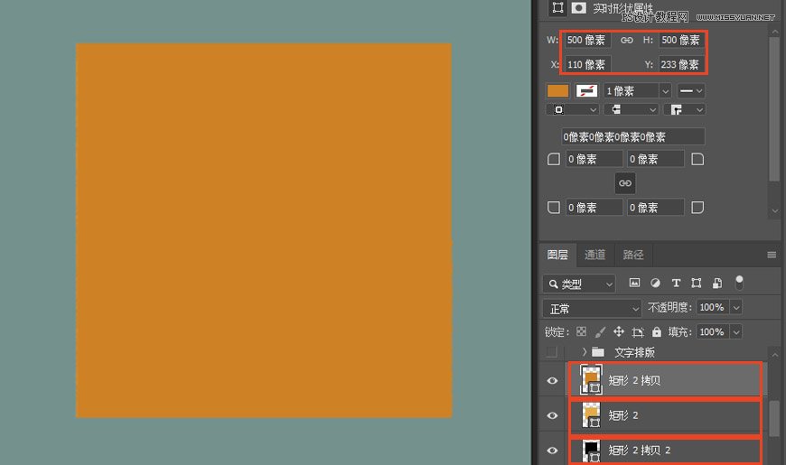
Task: Filter layers by pixel layer icon
Action: [634, 283]
